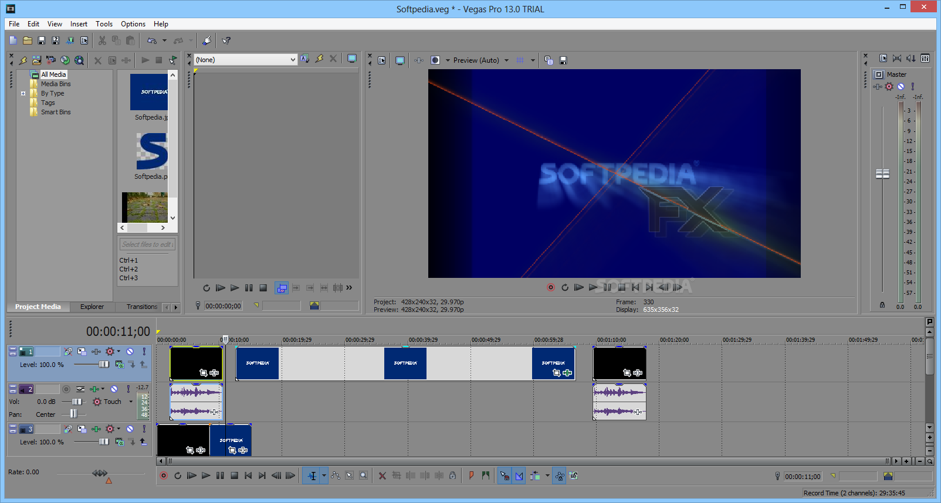Image resolution: width=941 pixels, height=503 pixels.
Task: Stop playback on the timeline transport
Action: click(234, 475)
